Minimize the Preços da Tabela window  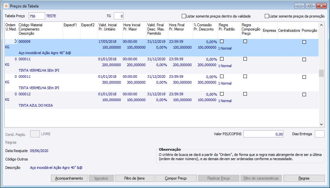(299, 6)
